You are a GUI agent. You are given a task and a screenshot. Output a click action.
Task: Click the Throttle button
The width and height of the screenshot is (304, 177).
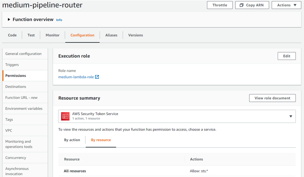220,5
